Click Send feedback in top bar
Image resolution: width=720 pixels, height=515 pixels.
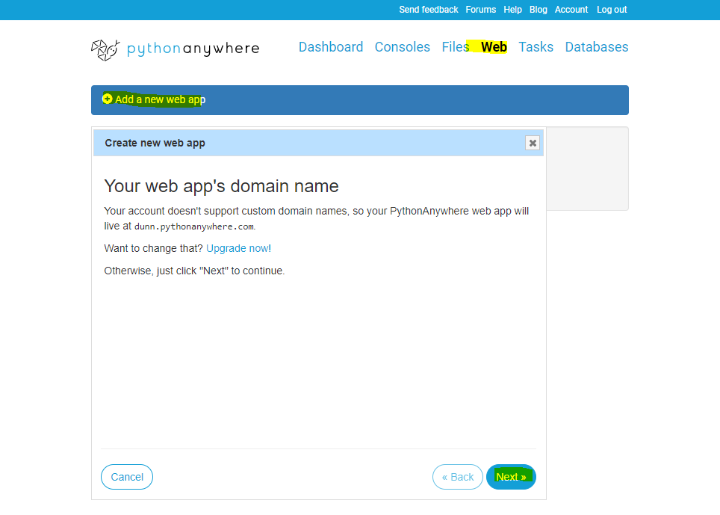click(429, 10)
